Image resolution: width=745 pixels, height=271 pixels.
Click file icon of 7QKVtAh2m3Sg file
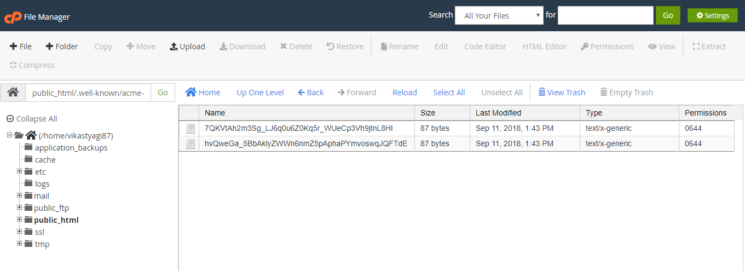(x=190, y=129)
